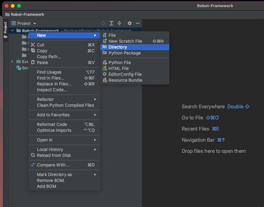The image size is (264, 207).
Task: Select Optimize Imports
Action: point(64,130)
